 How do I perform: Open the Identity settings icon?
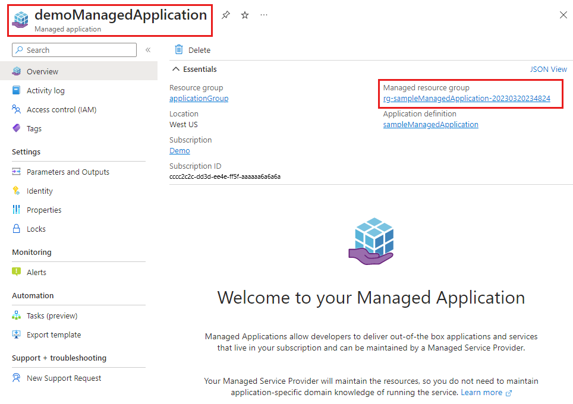pyautogui.click(x=17, y=191)
